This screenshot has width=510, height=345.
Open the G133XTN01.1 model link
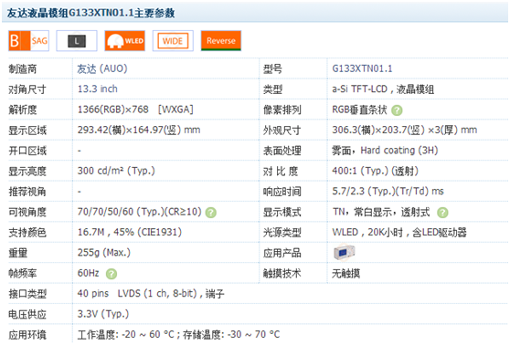click(362, 68)
